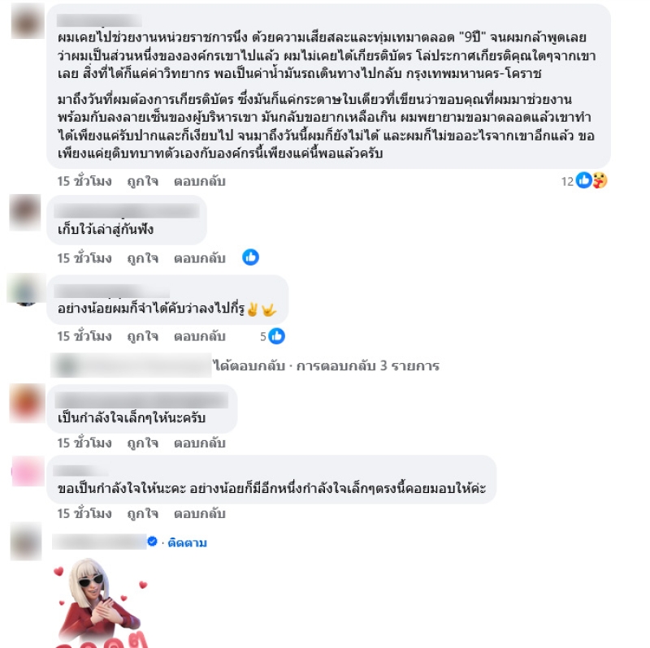Click the orange profile picture avatar
Viewport: 650px width, 648px height.
coord(27,403)
